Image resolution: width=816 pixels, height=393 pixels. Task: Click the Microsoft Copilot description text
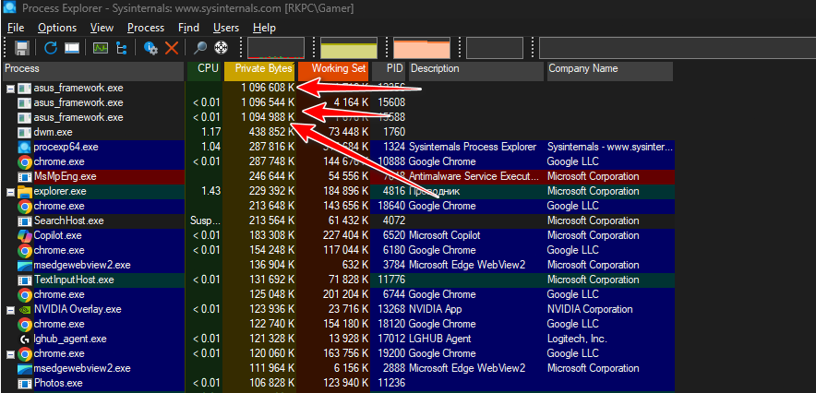pyautogui.click(x=444, y=235)
